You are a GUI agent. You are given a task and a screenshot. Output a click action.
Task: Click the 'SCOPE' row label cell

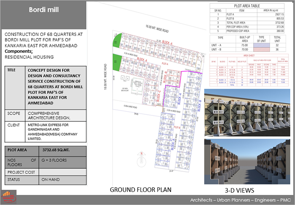[15, 115]
